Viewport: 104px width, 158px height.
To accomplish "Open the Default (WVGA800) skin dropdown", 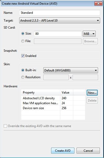I will pos(71,70).
